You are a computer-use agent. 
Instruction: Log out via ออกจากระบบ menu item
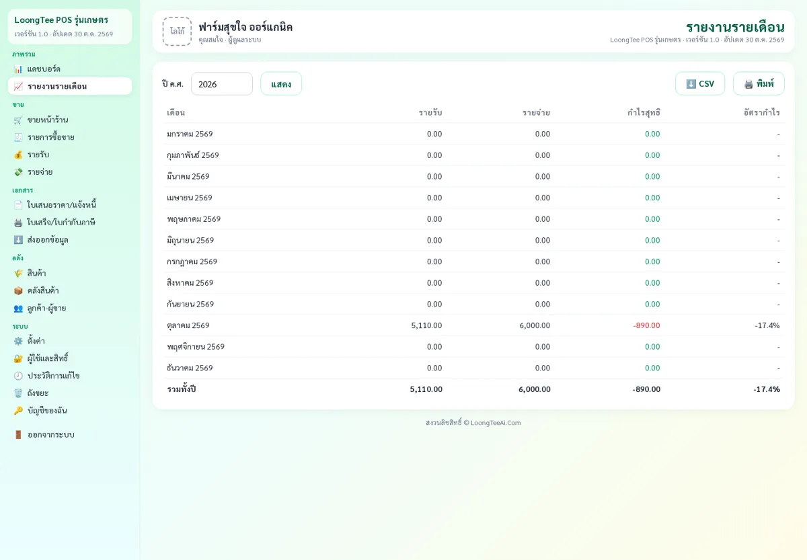pyautogui.click(x=70, y=434)
